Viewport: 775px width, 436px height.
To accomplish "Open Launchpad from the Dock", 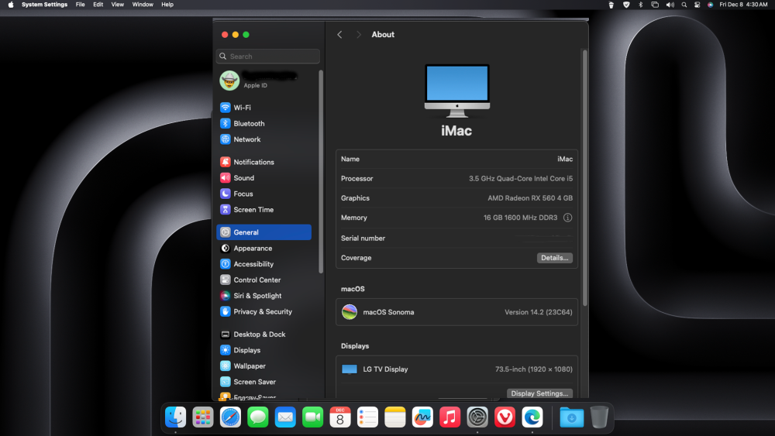I will pos(202,417).
